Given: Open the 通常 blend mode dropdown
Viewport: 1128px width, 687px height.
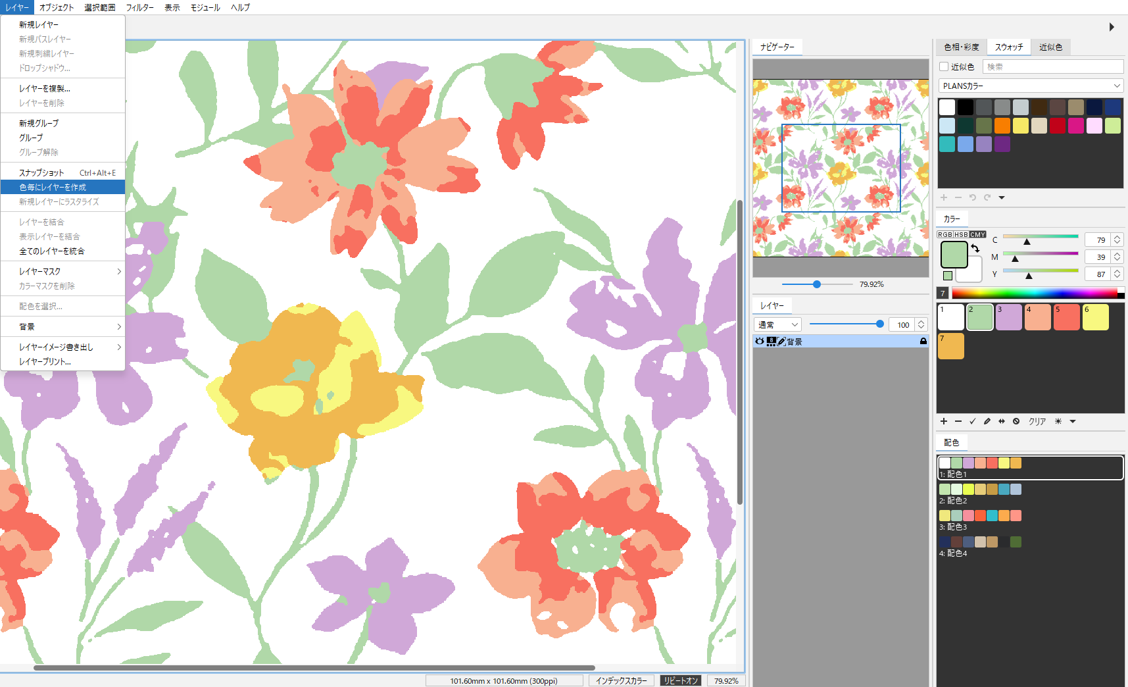Looking at the screenshot, I should tap(777, 324).
